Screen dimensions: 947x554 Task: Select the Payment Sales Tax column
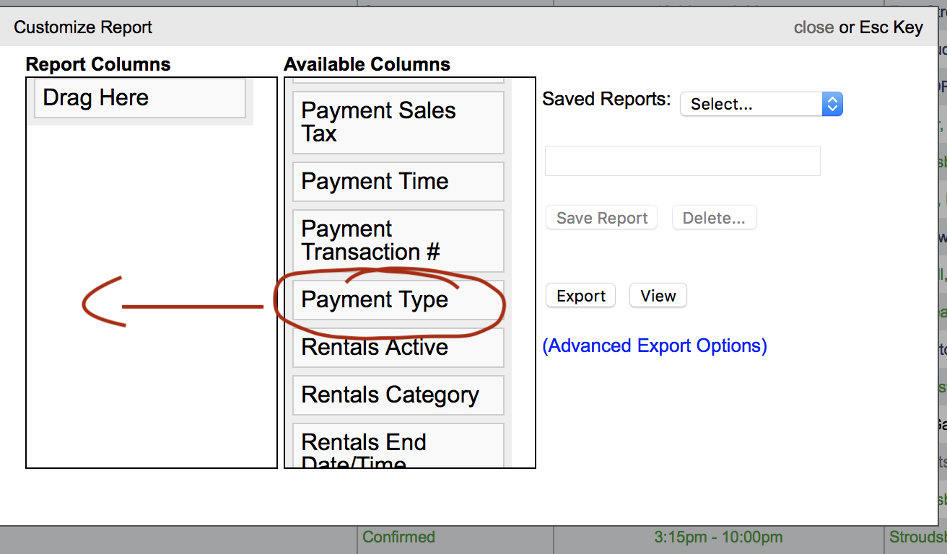(x=398, y=122)
